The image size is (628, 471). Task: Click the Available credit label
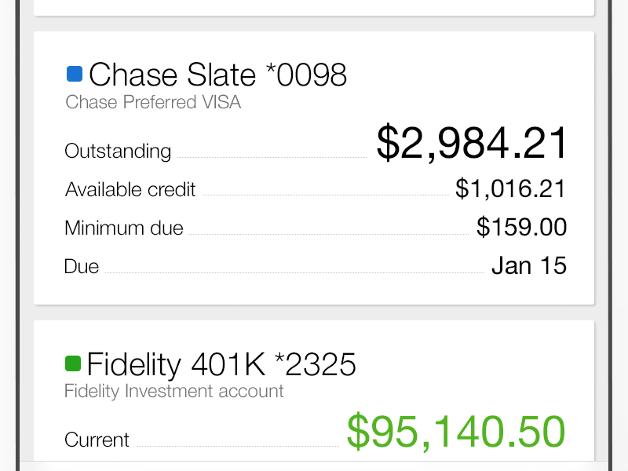pos(130,189)
